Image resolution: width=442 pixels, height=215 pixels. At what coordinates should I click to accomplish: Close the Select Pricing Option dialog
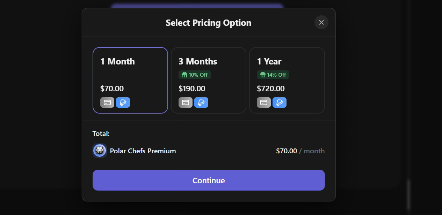pos(321,22)
